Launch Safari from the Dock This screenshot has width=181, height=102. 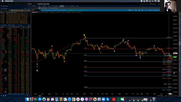70,99
